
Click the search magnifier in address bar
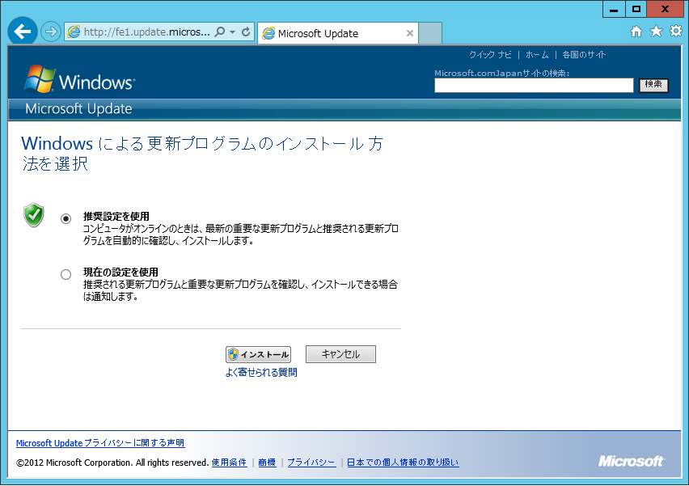click(220, 32)
